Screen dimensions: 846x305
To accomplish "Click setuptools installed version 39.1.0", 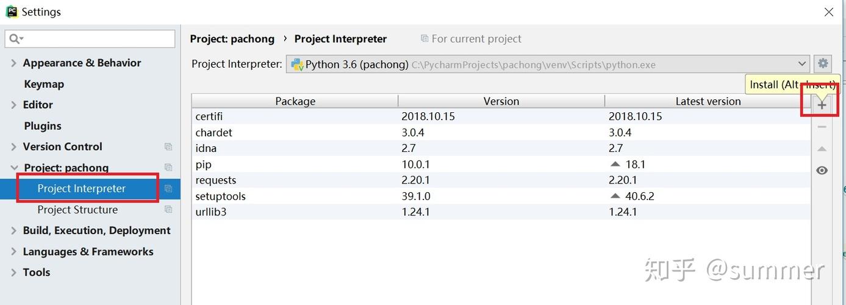I will pos(416,196).
